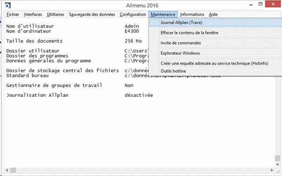
Task: Open the Informations menu
Action: [x=192, y=14]
